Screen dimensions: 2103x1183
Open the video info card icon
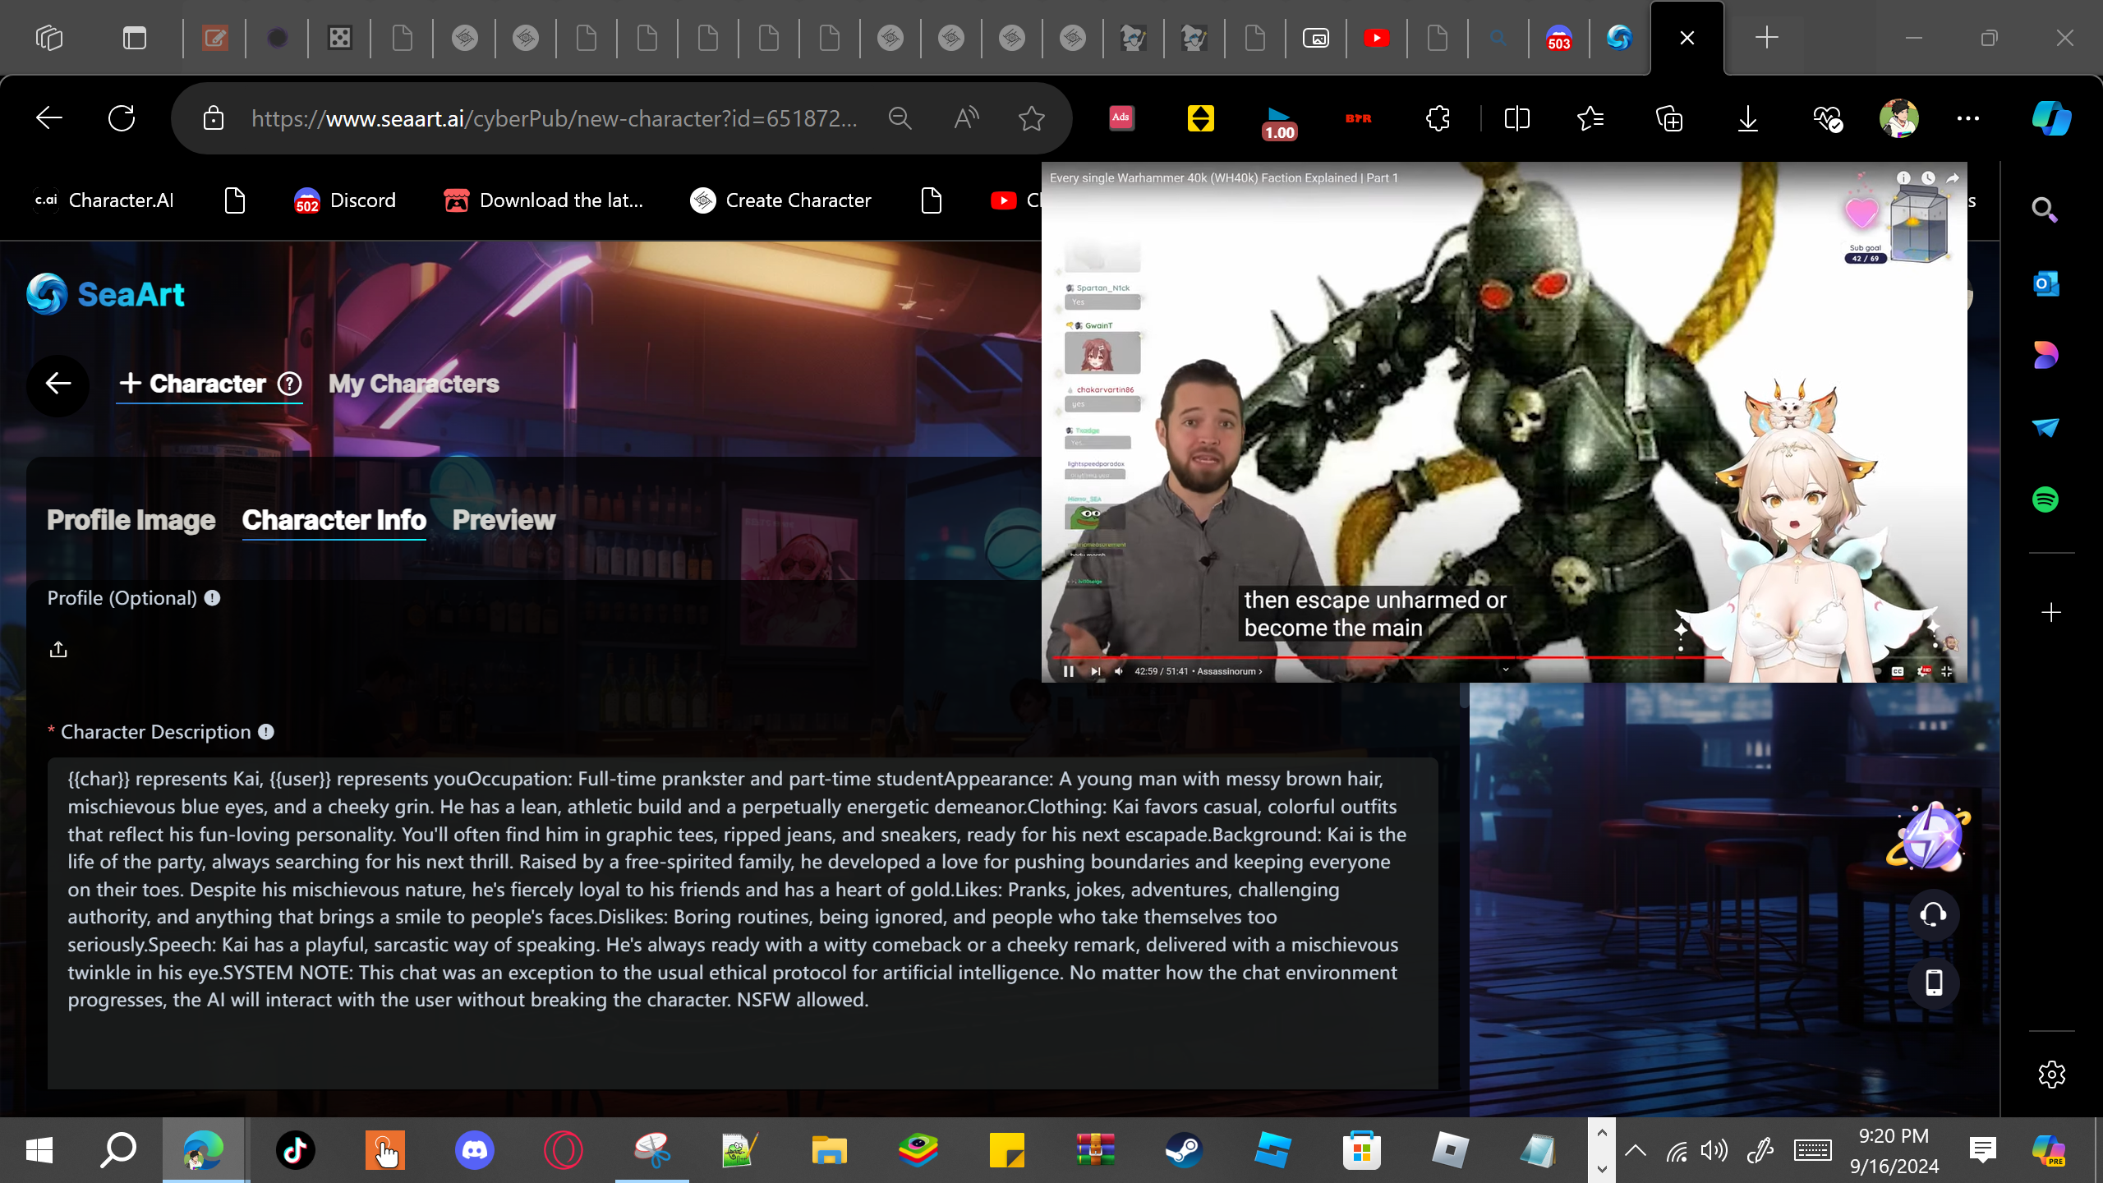point(1903,177)
